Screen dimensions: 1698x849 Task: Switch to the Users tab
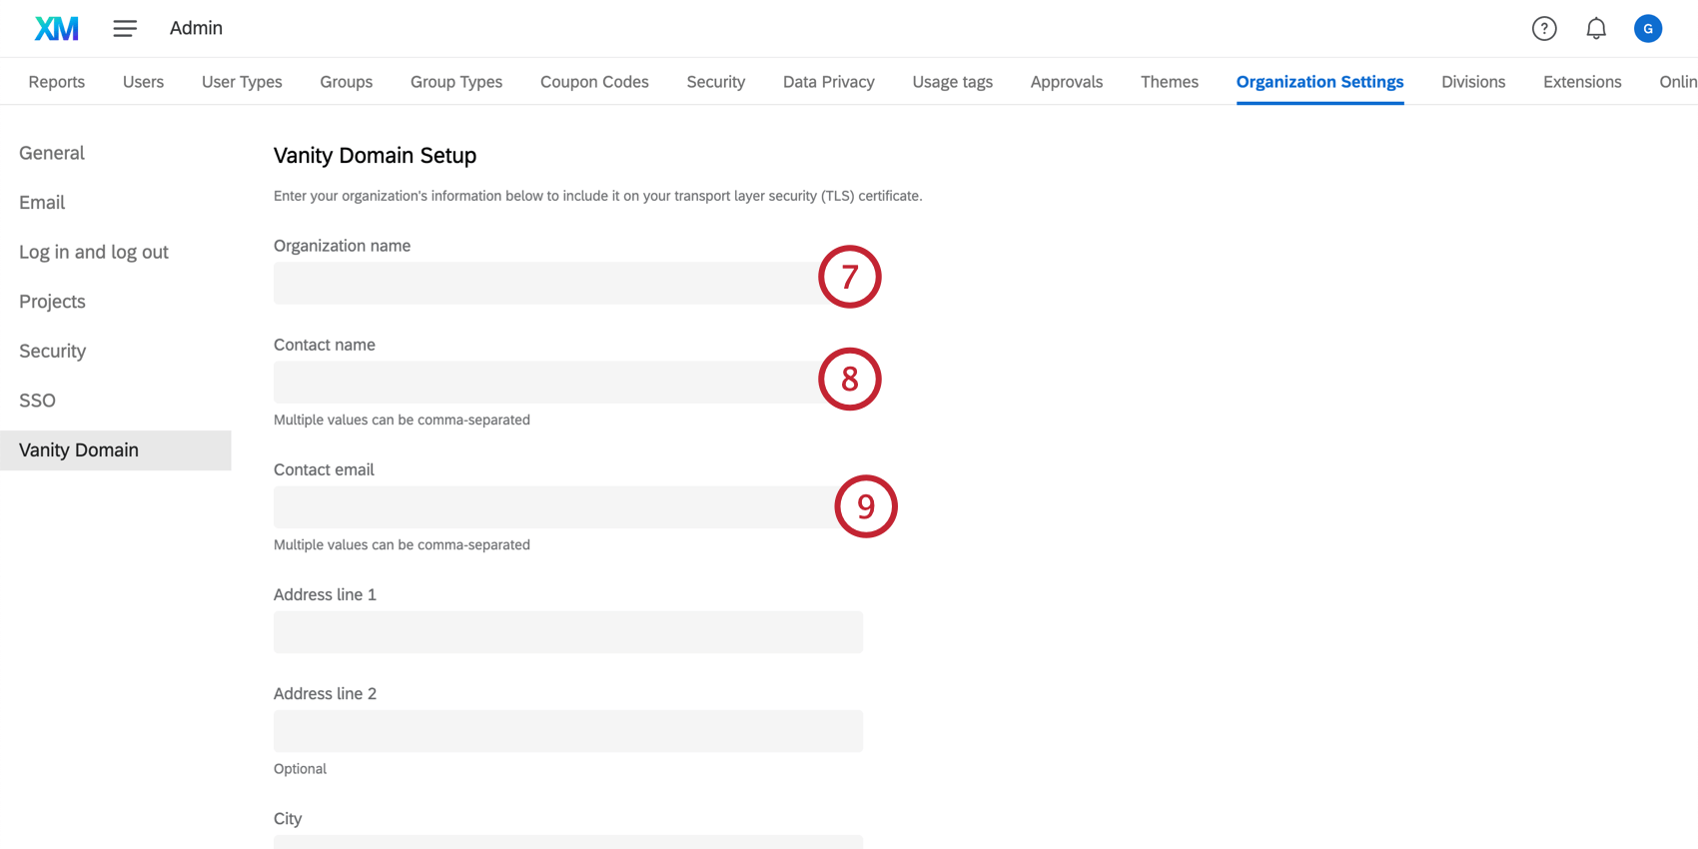click(143, 82)
